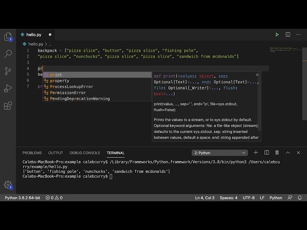Image resolution: width=307 pixels, height=230 pixels.
Task: Open notifications bell in status bar
Action: click(x=299, y=198)
